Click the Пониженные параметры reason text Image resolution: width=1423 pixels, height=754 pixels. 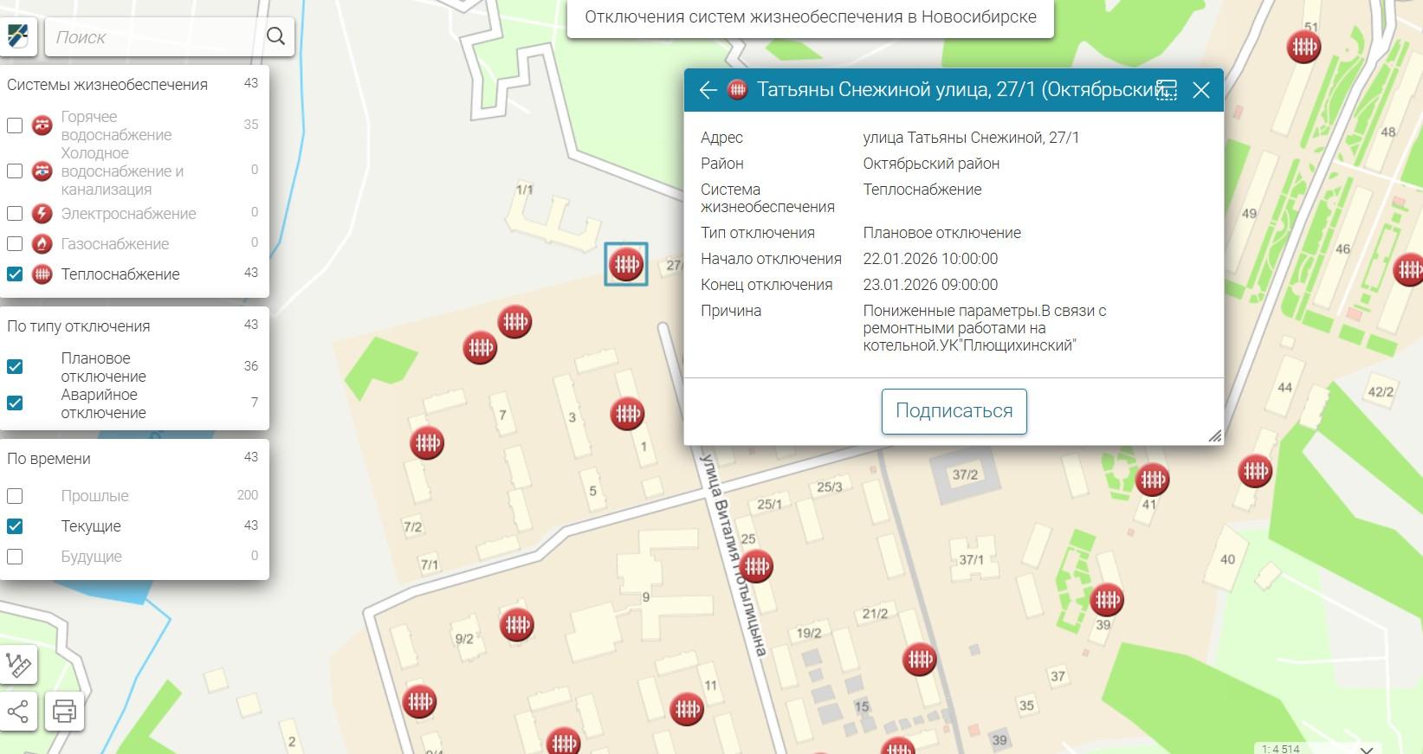(x=984, y=328)
